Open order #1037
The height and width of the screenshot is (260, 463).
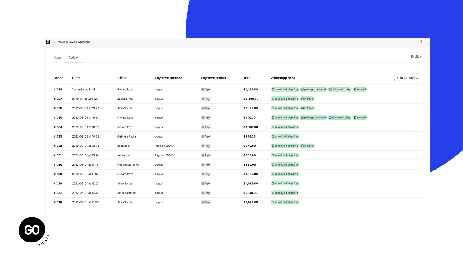tap(58, 99)
